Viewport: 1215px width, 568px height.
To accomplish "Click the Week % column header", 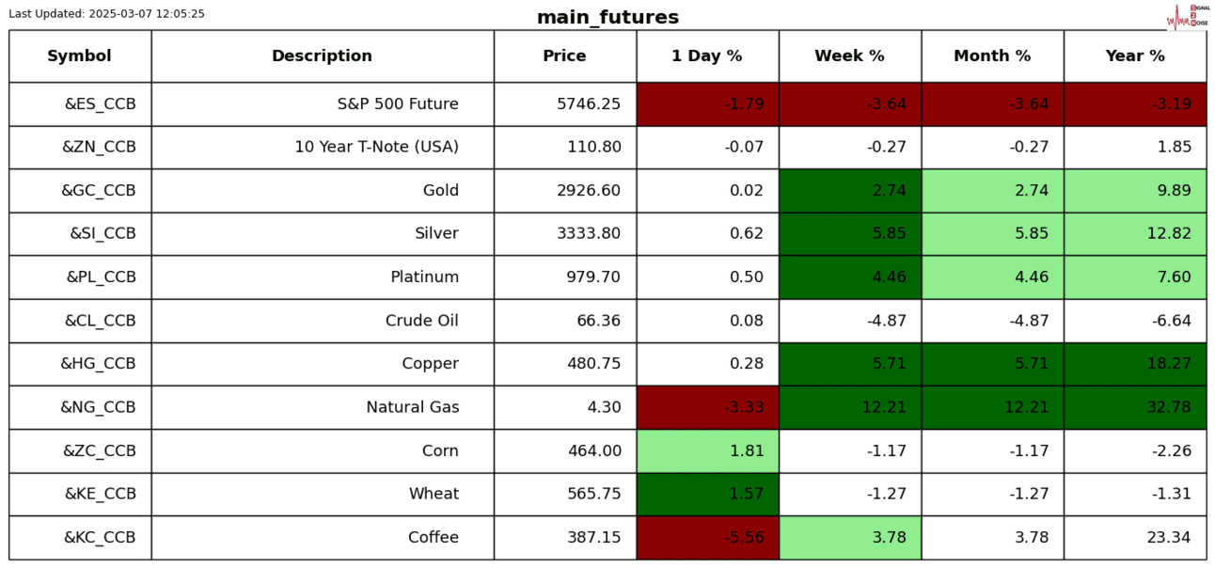I will point(849,56).
